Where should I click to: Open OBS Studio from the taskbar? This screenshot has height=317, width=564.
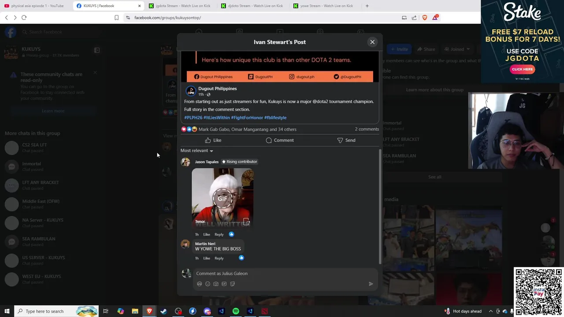pyautogui.click(x=178, y=311)
